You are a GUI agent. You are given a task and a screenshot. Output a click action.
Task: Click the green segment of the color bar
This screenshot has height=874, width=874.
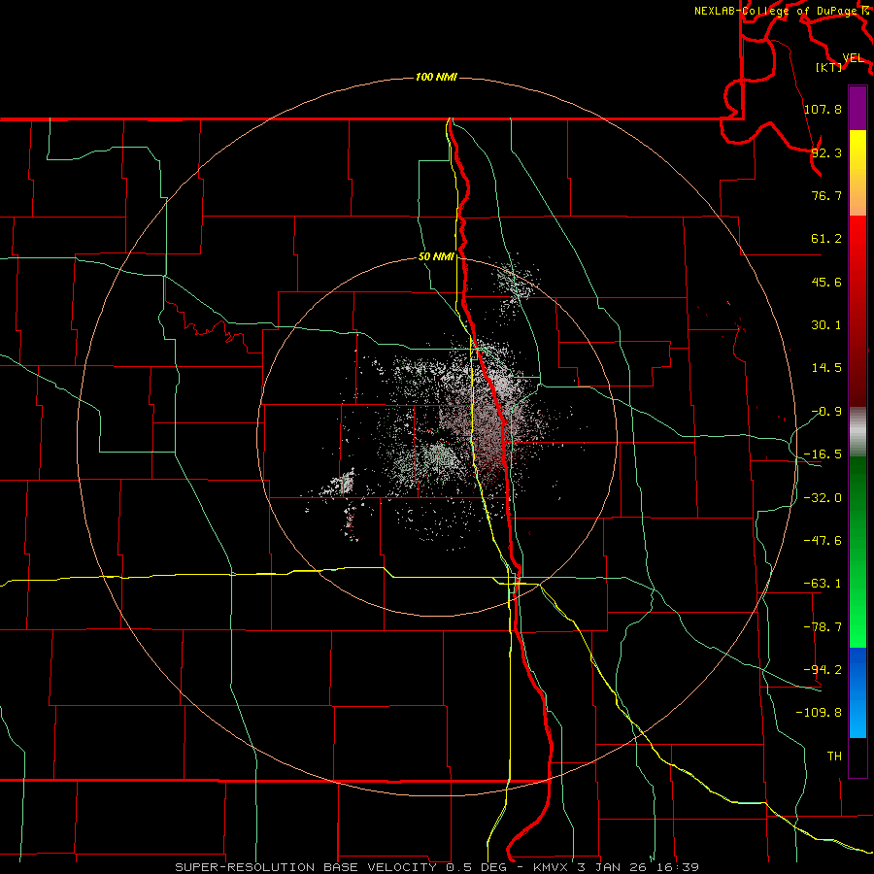coord(857,552)
